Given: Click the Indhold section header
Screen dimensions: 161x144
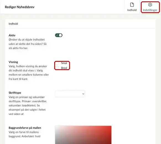Looking at the screenshot, I should point(13,24).
